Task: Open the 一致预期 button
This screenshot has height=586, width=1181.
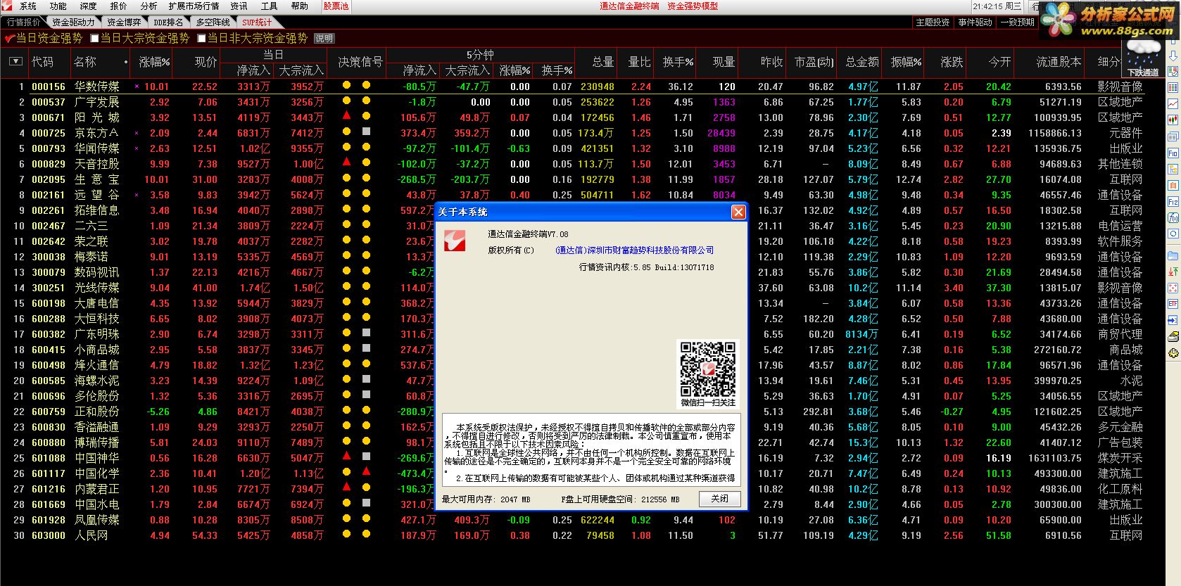Action: 1017,23
